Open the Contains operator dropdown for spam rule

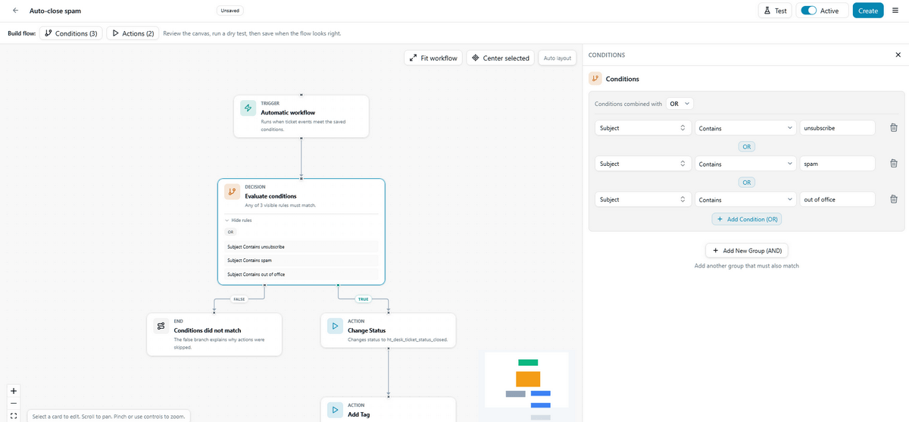[745, 164]
